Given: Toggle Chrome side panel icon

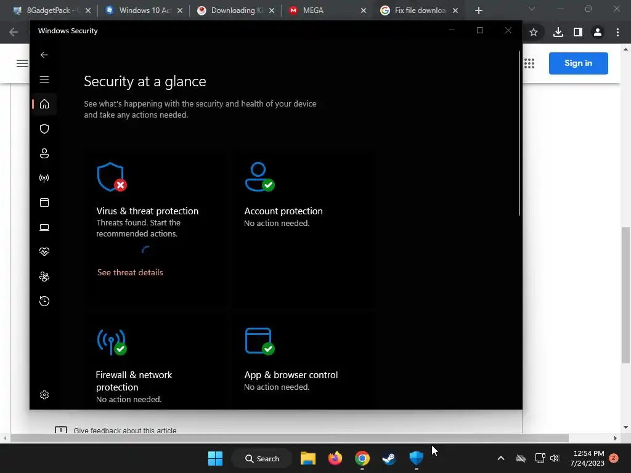Looking at the screenshot, I should tap(578, 32).
